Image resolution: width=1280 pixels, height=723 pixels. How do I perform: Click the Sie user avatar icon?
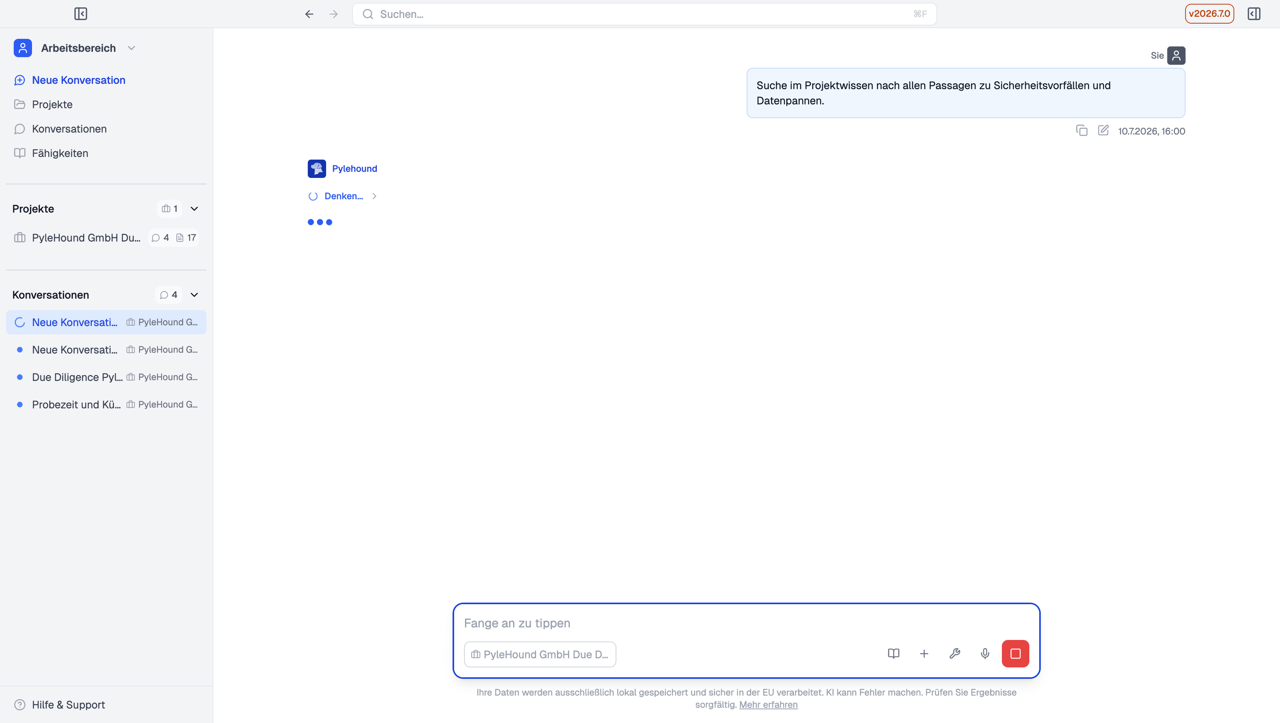[1176, 56]
